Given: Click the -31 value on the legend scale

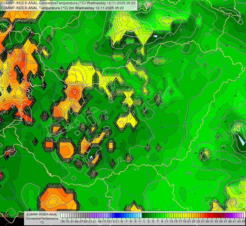Looking at the screenshot, I should [72, 221].
